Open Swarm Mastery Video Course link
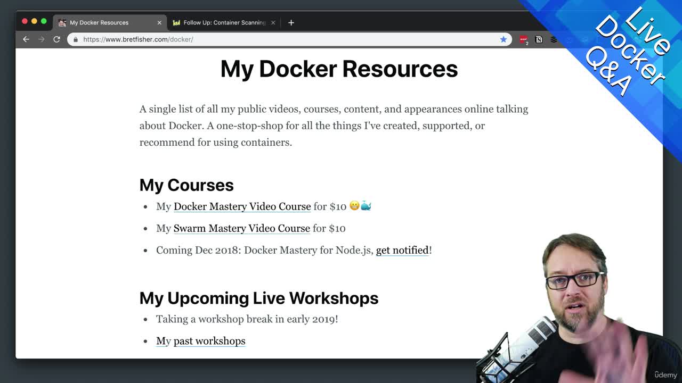This screenshot has width=682, height=383. click(x=241, y=228)
